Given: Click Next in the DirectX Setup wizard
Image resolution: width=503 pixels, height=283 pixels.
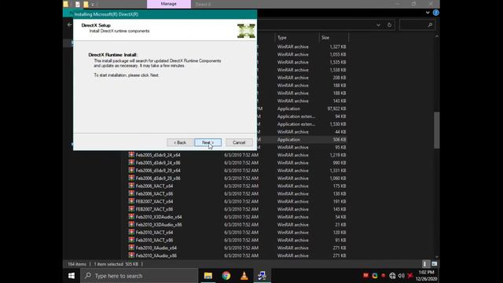Looking at the screenshot, I should click(x=207, y=142).
